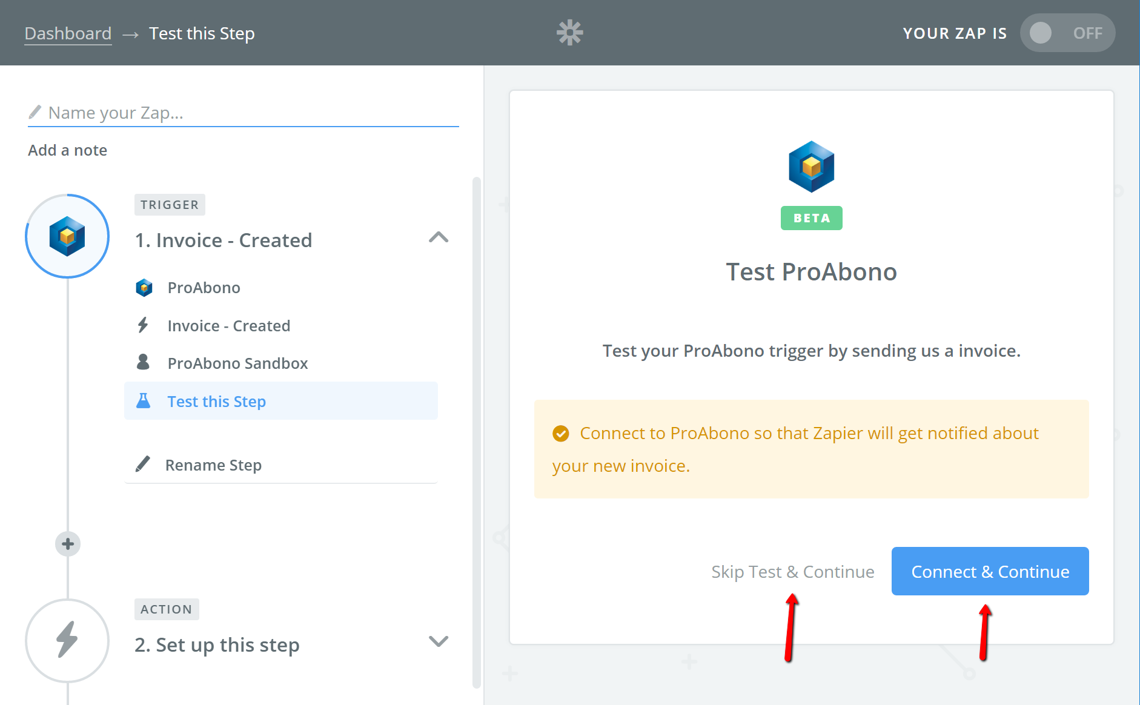Viewport: 1140px width, 705px height.
Task: Click the plus icon to add a step
Action: pyautogui.click(x=68, y=544)
